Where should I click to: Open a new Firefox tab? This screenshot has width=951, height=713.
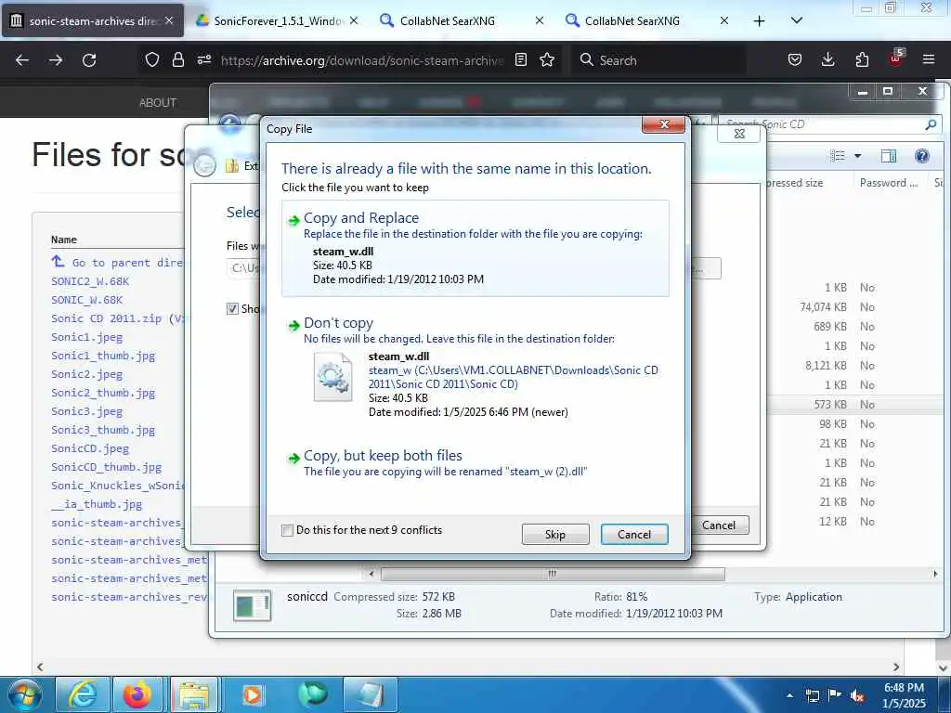tap(759, 20)
